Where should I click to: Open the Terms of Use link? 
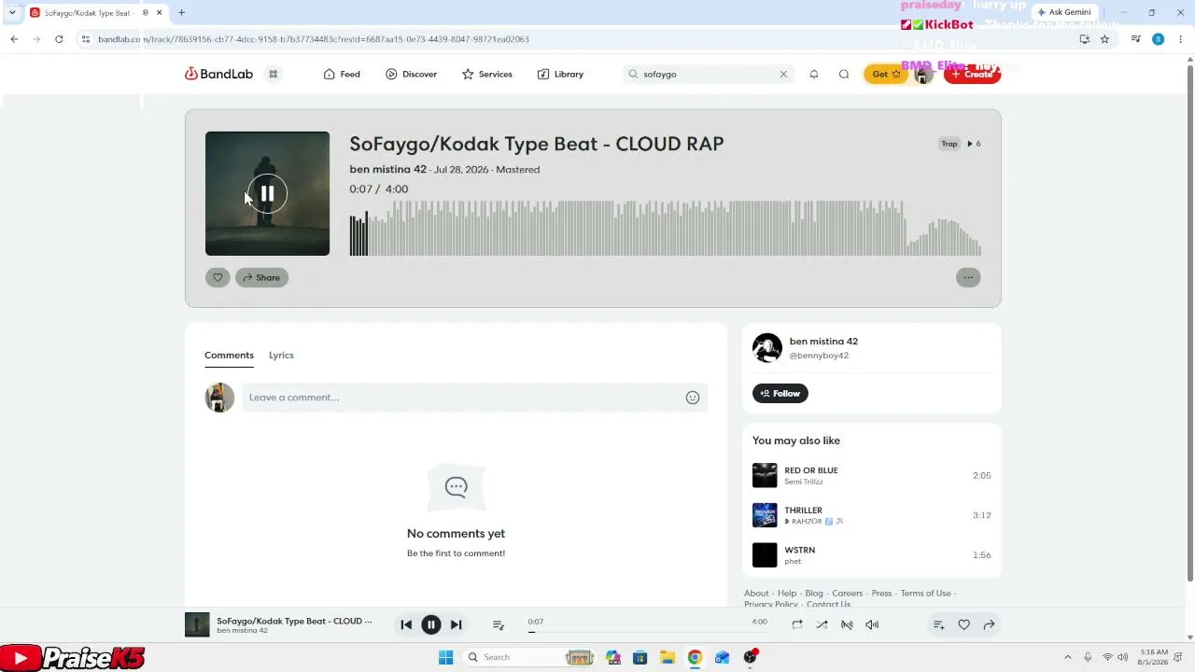tap(925, 594)
